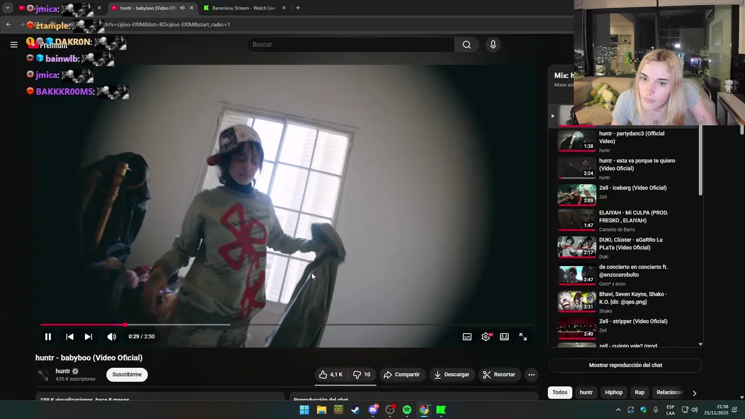
Task: Open the browser tab search dropdown
Action: (x=8, y=8)
